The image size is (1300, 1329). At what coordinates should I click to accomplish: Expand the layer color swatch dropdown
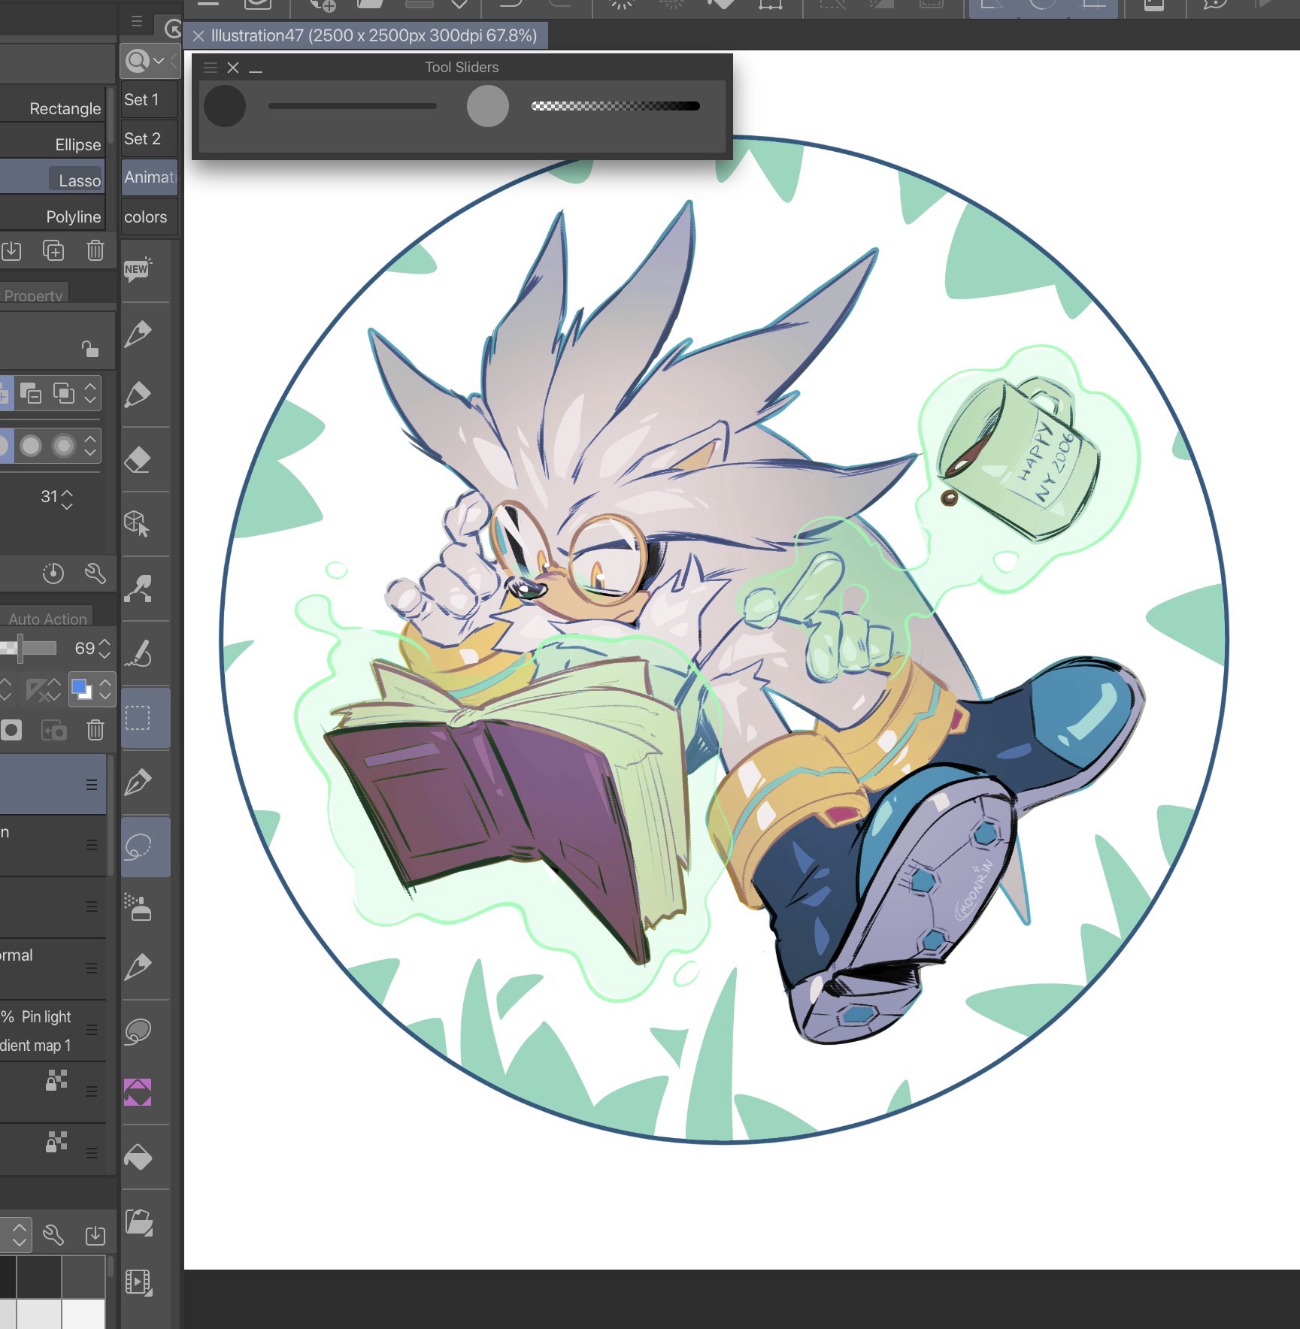pyautogui.click(x=105, y=689)
